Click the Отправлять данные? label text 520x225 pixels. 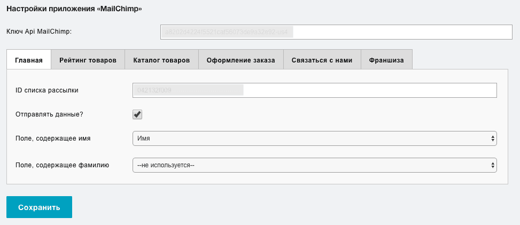pos(49,114)
